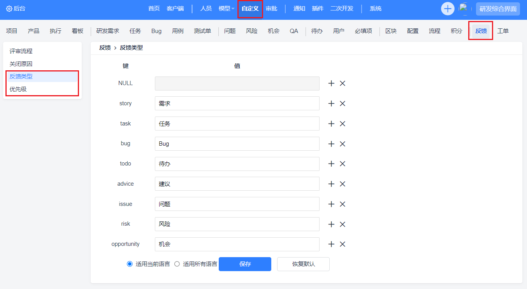Viewport: 527px width, 289px height.
Task: Open the 审批 top menu item
Action: click(271, 9)
